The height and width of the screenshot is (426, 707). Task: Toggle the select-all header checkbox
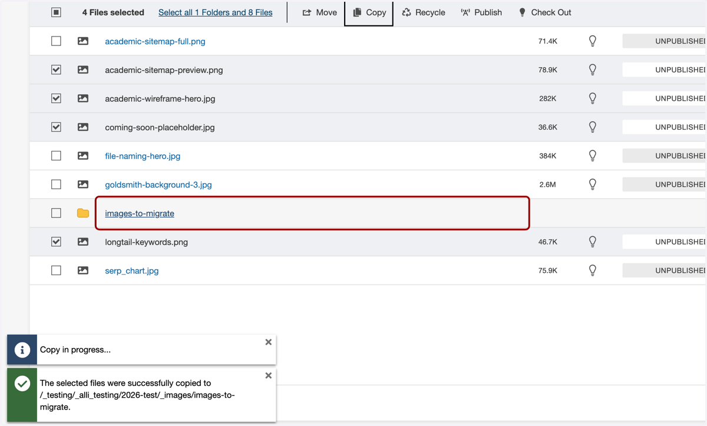coord(56,12)
